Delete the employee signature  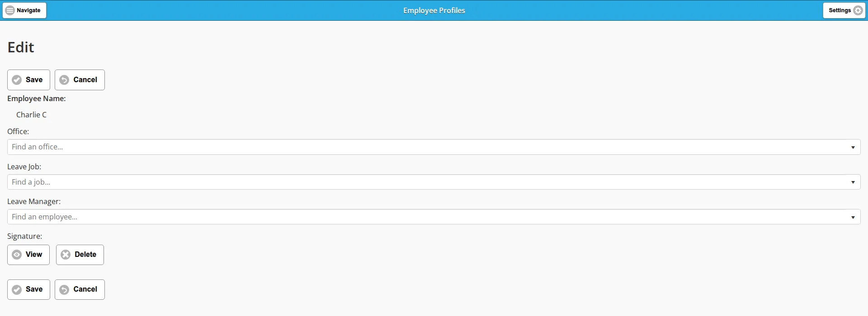(80, 255)
